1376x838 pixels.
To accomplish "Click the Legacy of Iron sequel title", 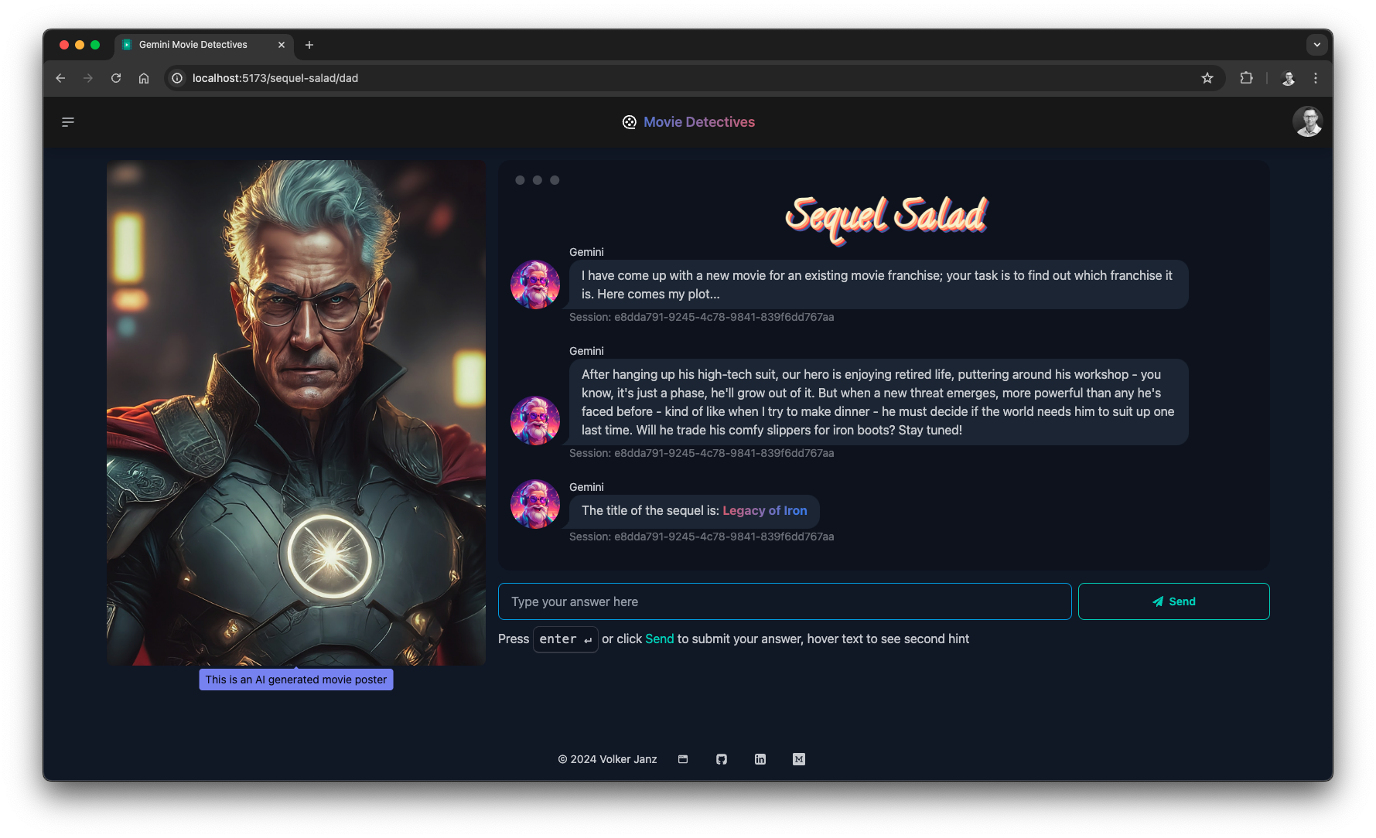I will pyautogui.click(x=764, y=511).
